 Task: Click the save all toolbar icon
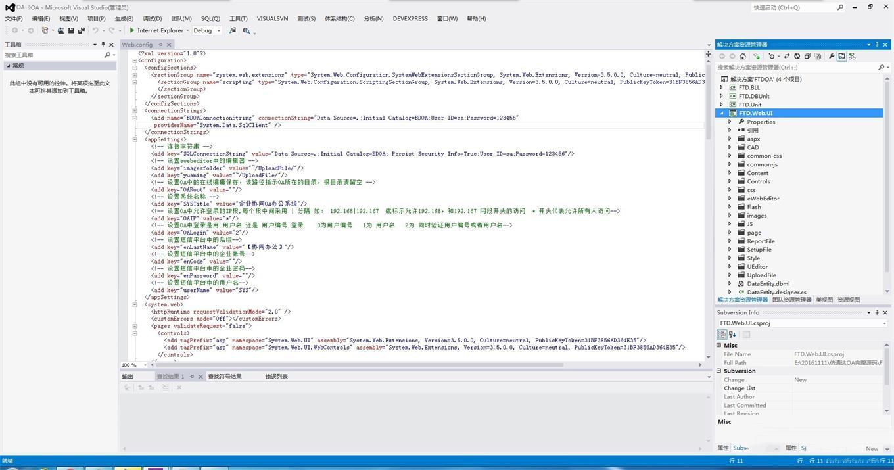[82, 30]
